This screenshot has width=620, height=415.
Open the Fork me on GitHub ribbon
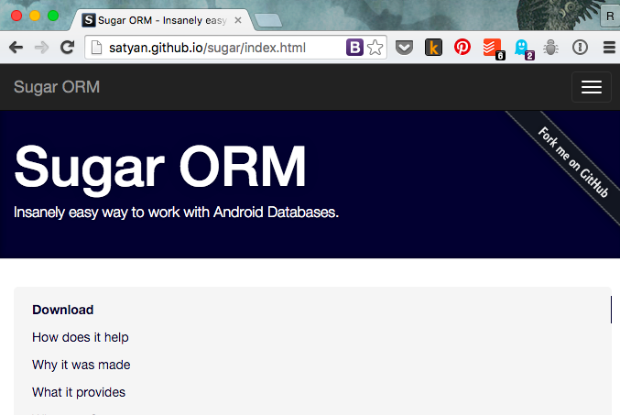coord(573,162)
